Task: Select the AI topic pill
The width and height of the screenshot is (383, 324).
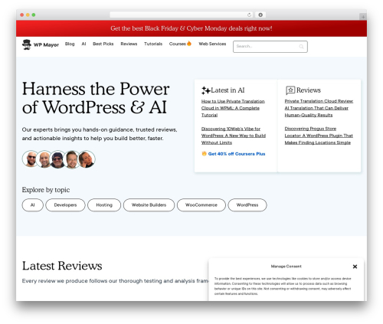Action: pyautogui.click(x=33, y=205)
